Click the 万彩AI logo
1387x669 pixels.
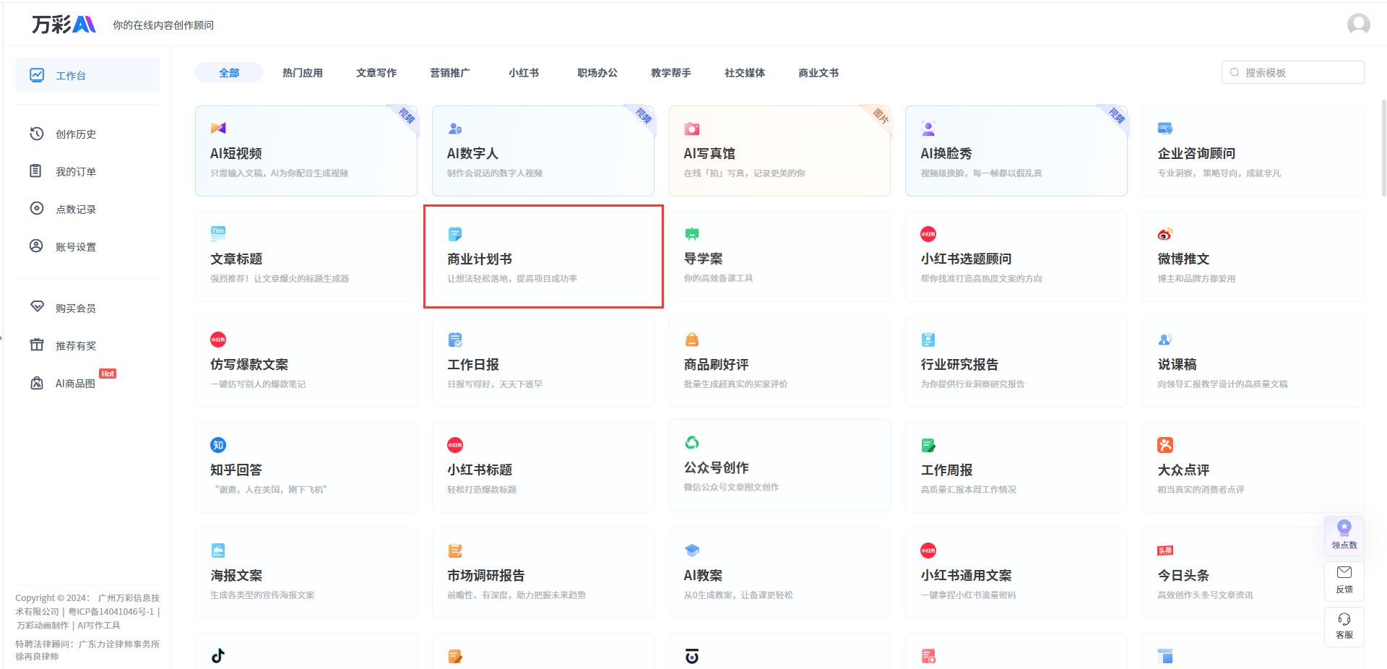click(x=64, y=25)
